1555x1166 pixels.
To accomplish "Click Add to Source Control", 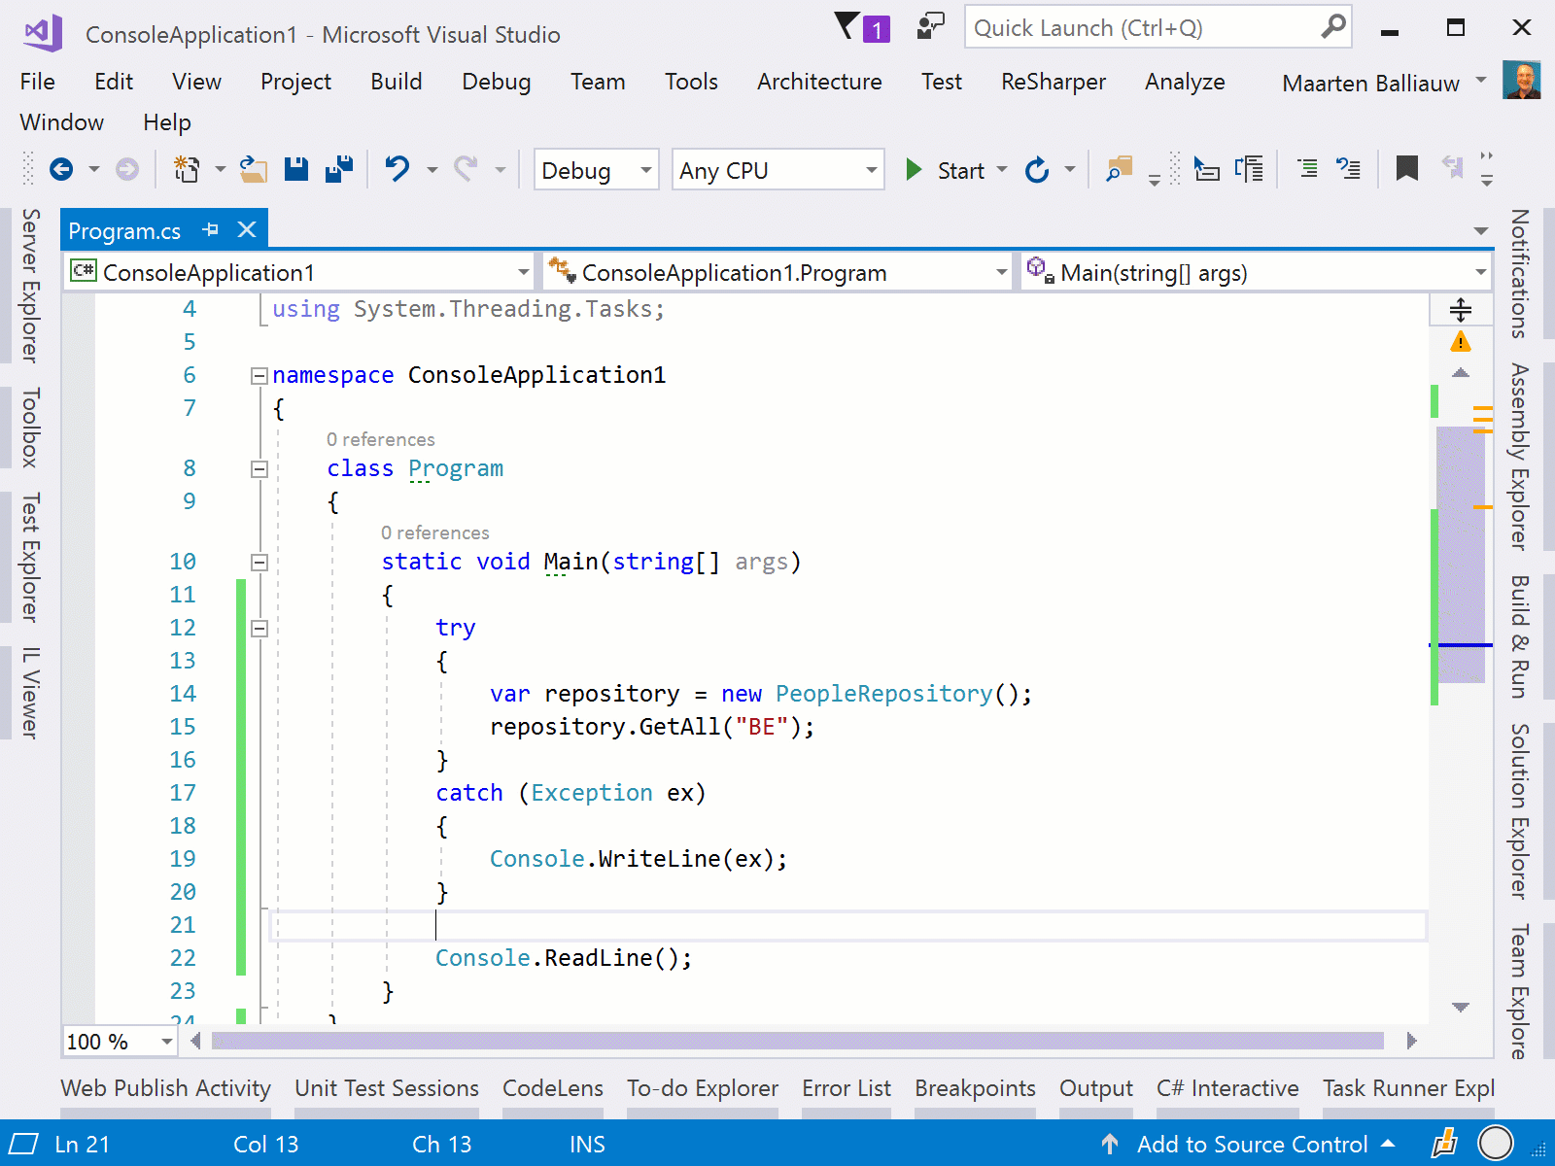I will pyautogui.click(x=1252, y=1144).
